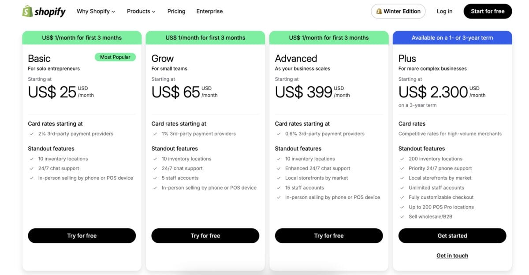Click the Winter Edition pill button
Viewport: 529px width, 275px height.
coord(398,11)
